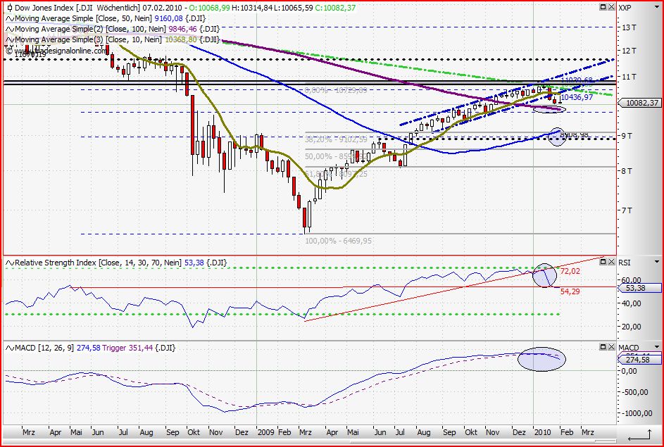This screenshot has height=447, width=664.
Task: Click the MACD indicator curve icon
Action: [x=9, y=346]
